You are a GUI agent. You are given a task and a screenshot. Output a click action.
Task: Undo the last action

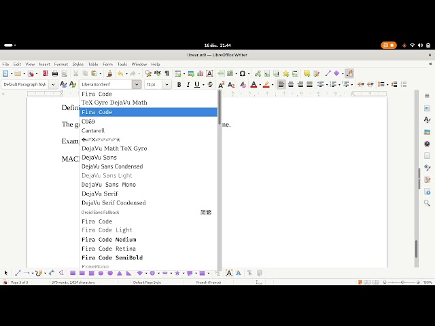click(120, 73)
